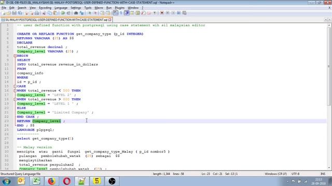
Task: Toggle the indent guide display
Action: click(x=127, y=13)
